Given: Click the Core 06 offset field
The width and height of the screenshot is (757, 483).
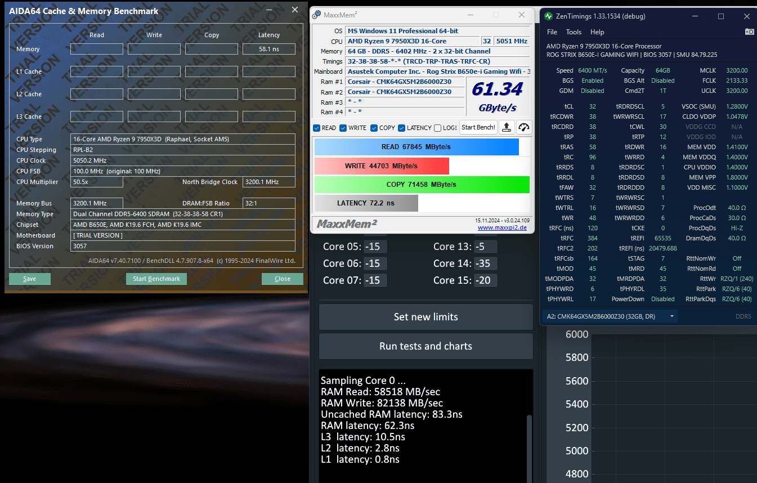Looking at the screenshot, I should 375,263.
